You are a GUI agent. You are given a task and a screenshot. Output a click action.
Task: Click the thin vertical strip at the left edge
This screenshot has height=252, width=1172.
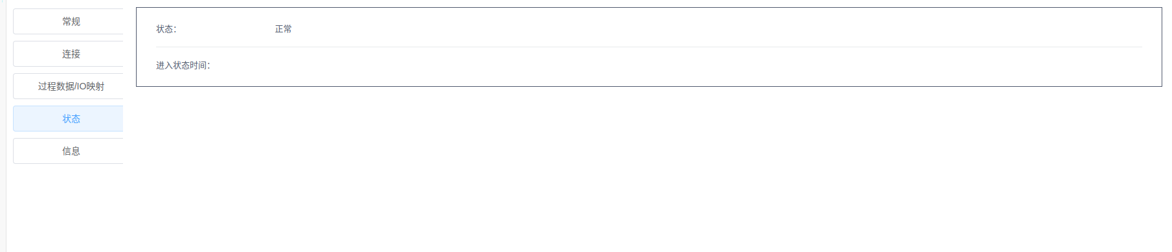click(3, 126)
